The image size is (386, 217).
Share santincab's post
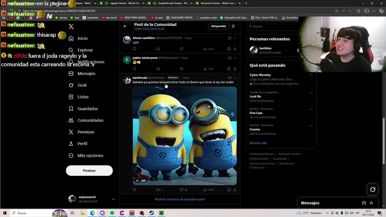(x=235, y=190)
